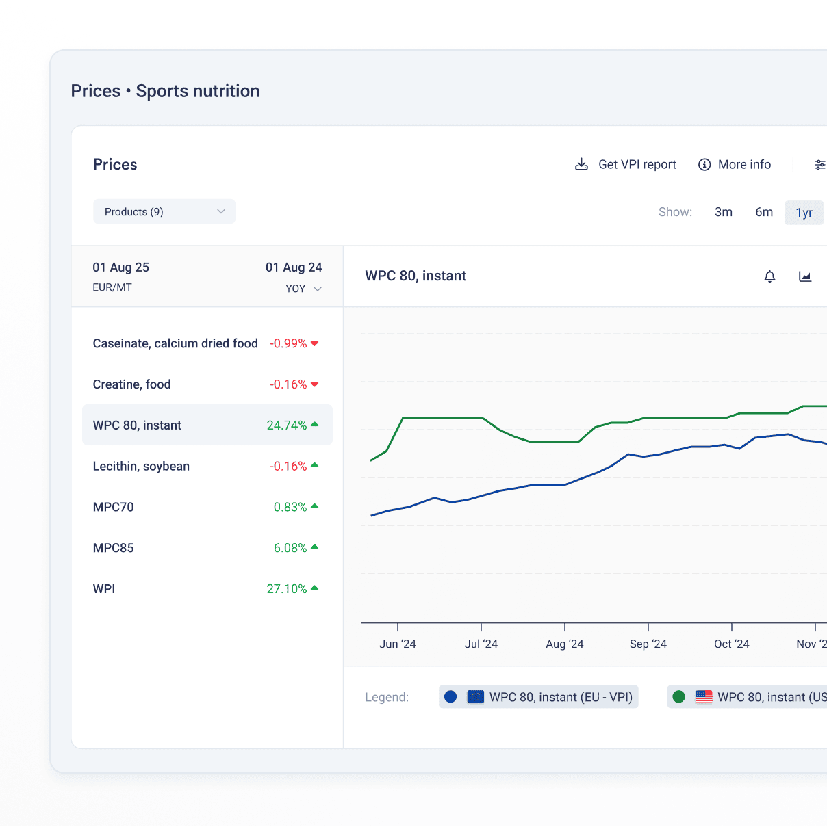Click the More info circle icon
Image resolution: width=827 pixels, height=827 pixels.
[x=704, y=165]
